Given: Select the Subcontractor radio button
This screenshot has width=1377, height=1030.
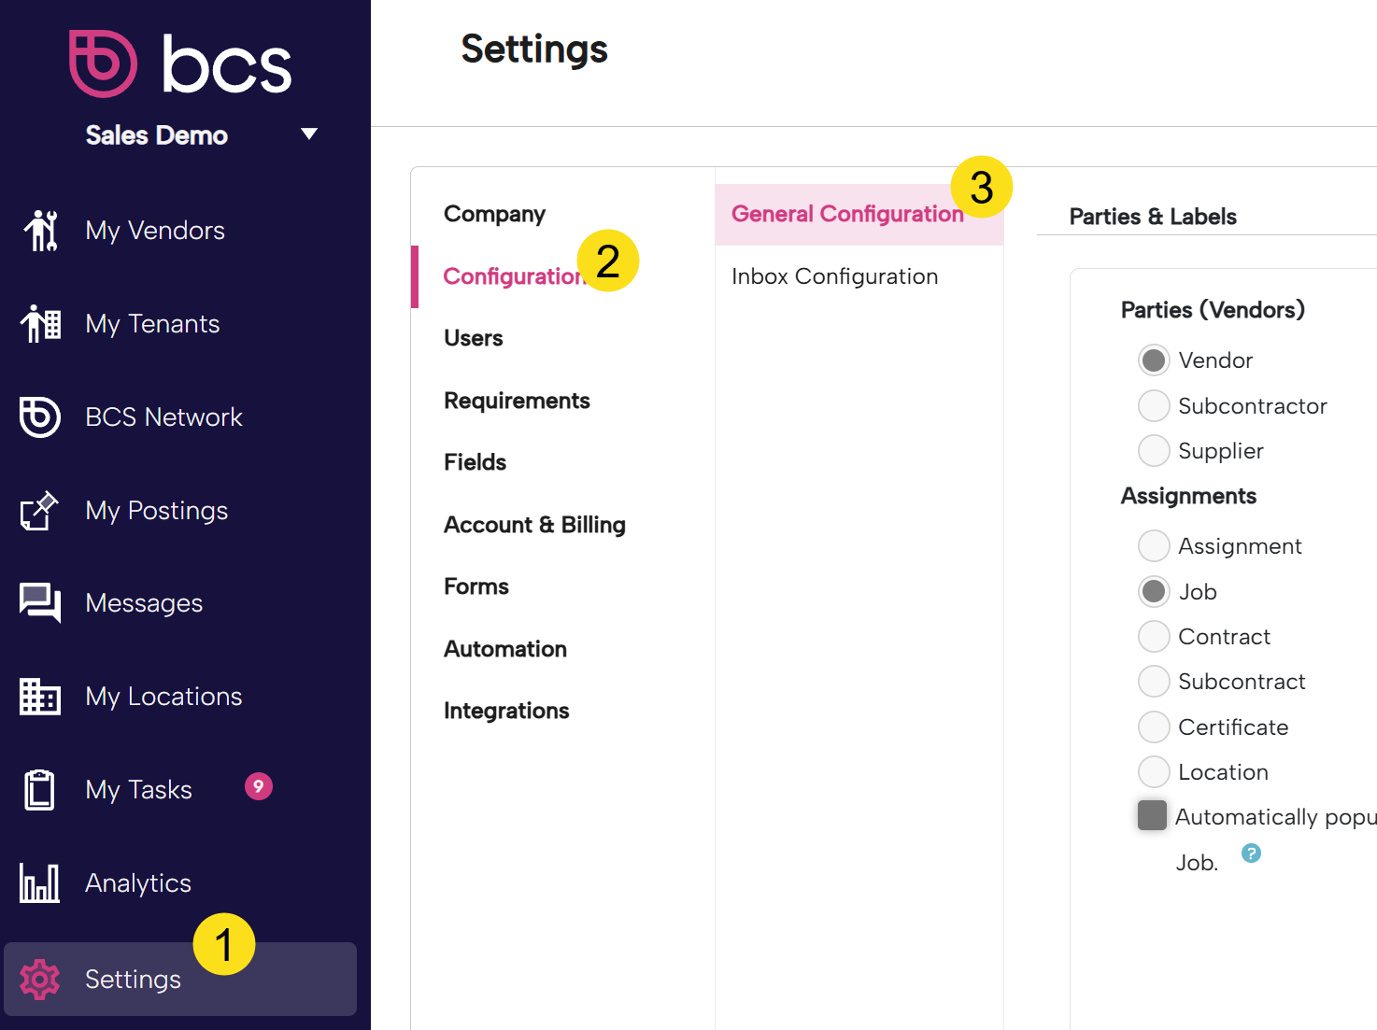Looking at the screenshot, I should (1154, 406).
